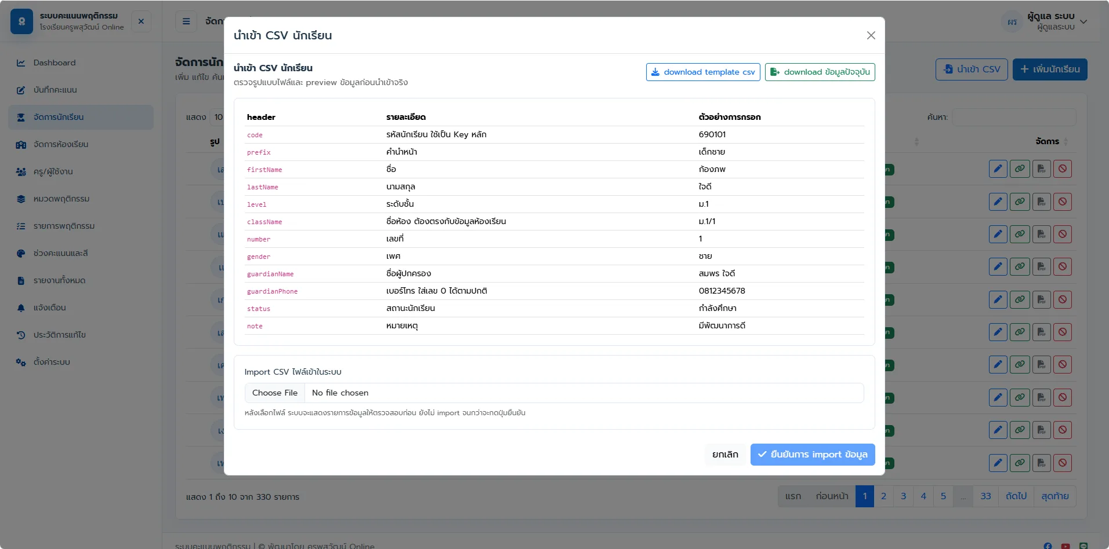This screenshot has width=1109, height=549.
Task: Open the Choose File picker
Action: (x=275, y=393)
